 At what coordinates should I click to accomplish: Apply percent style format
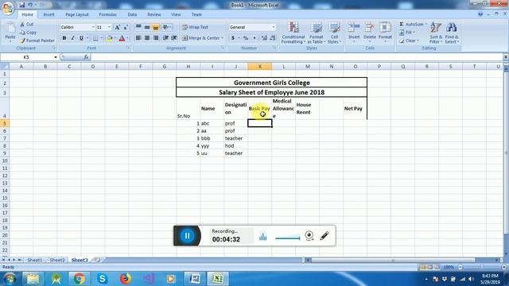(246, 38)
